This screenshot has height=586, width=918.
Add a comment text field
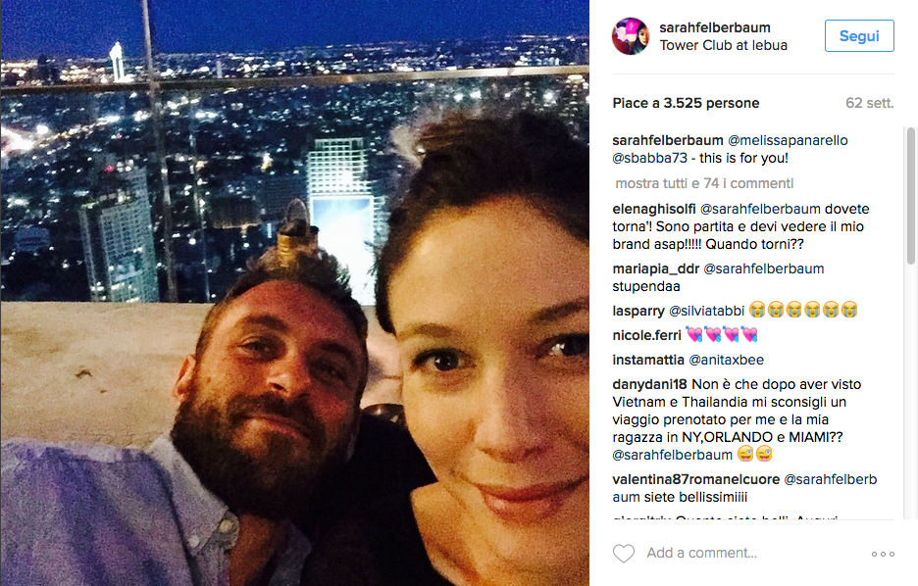tap(752, 554)
